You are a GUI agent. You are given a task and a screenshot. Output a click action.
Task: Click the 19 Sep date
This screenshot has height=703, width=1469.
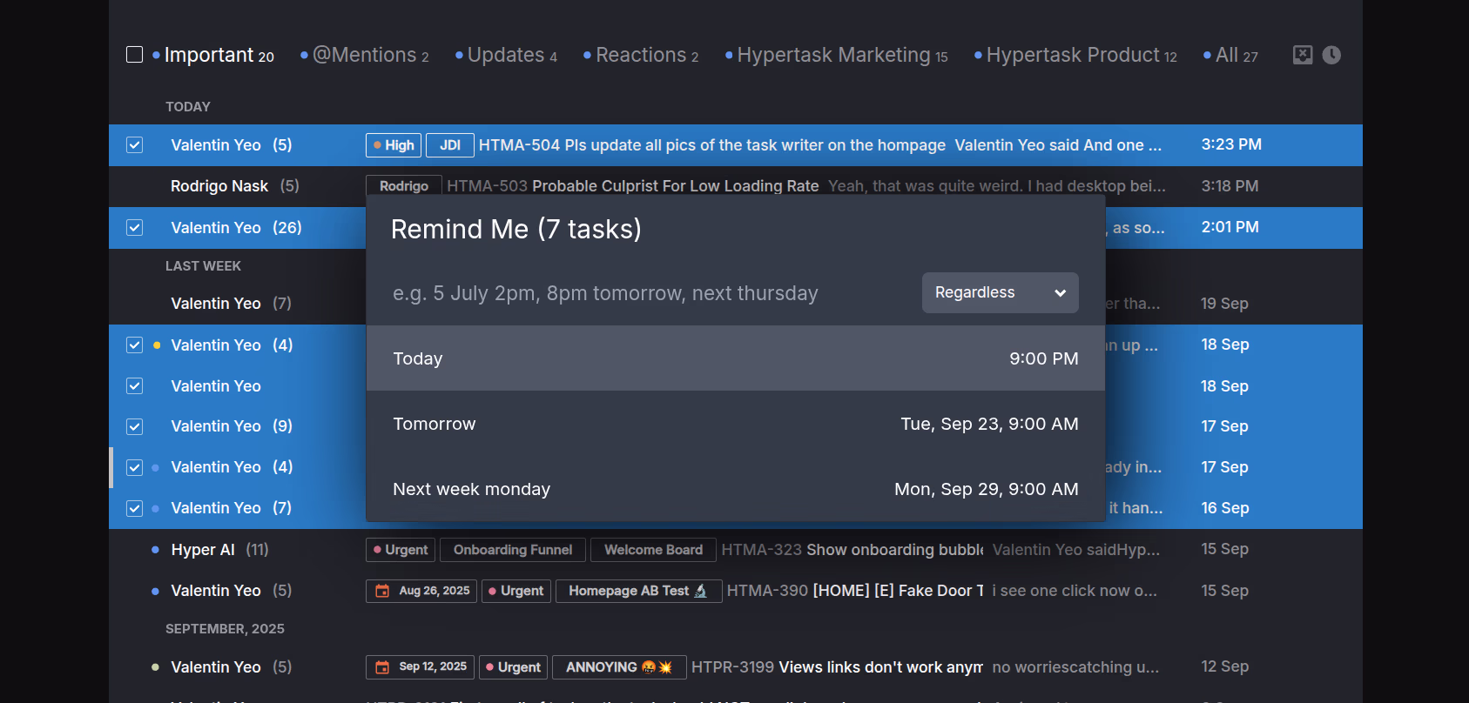pyautogui.click(x=1224, y=304)
